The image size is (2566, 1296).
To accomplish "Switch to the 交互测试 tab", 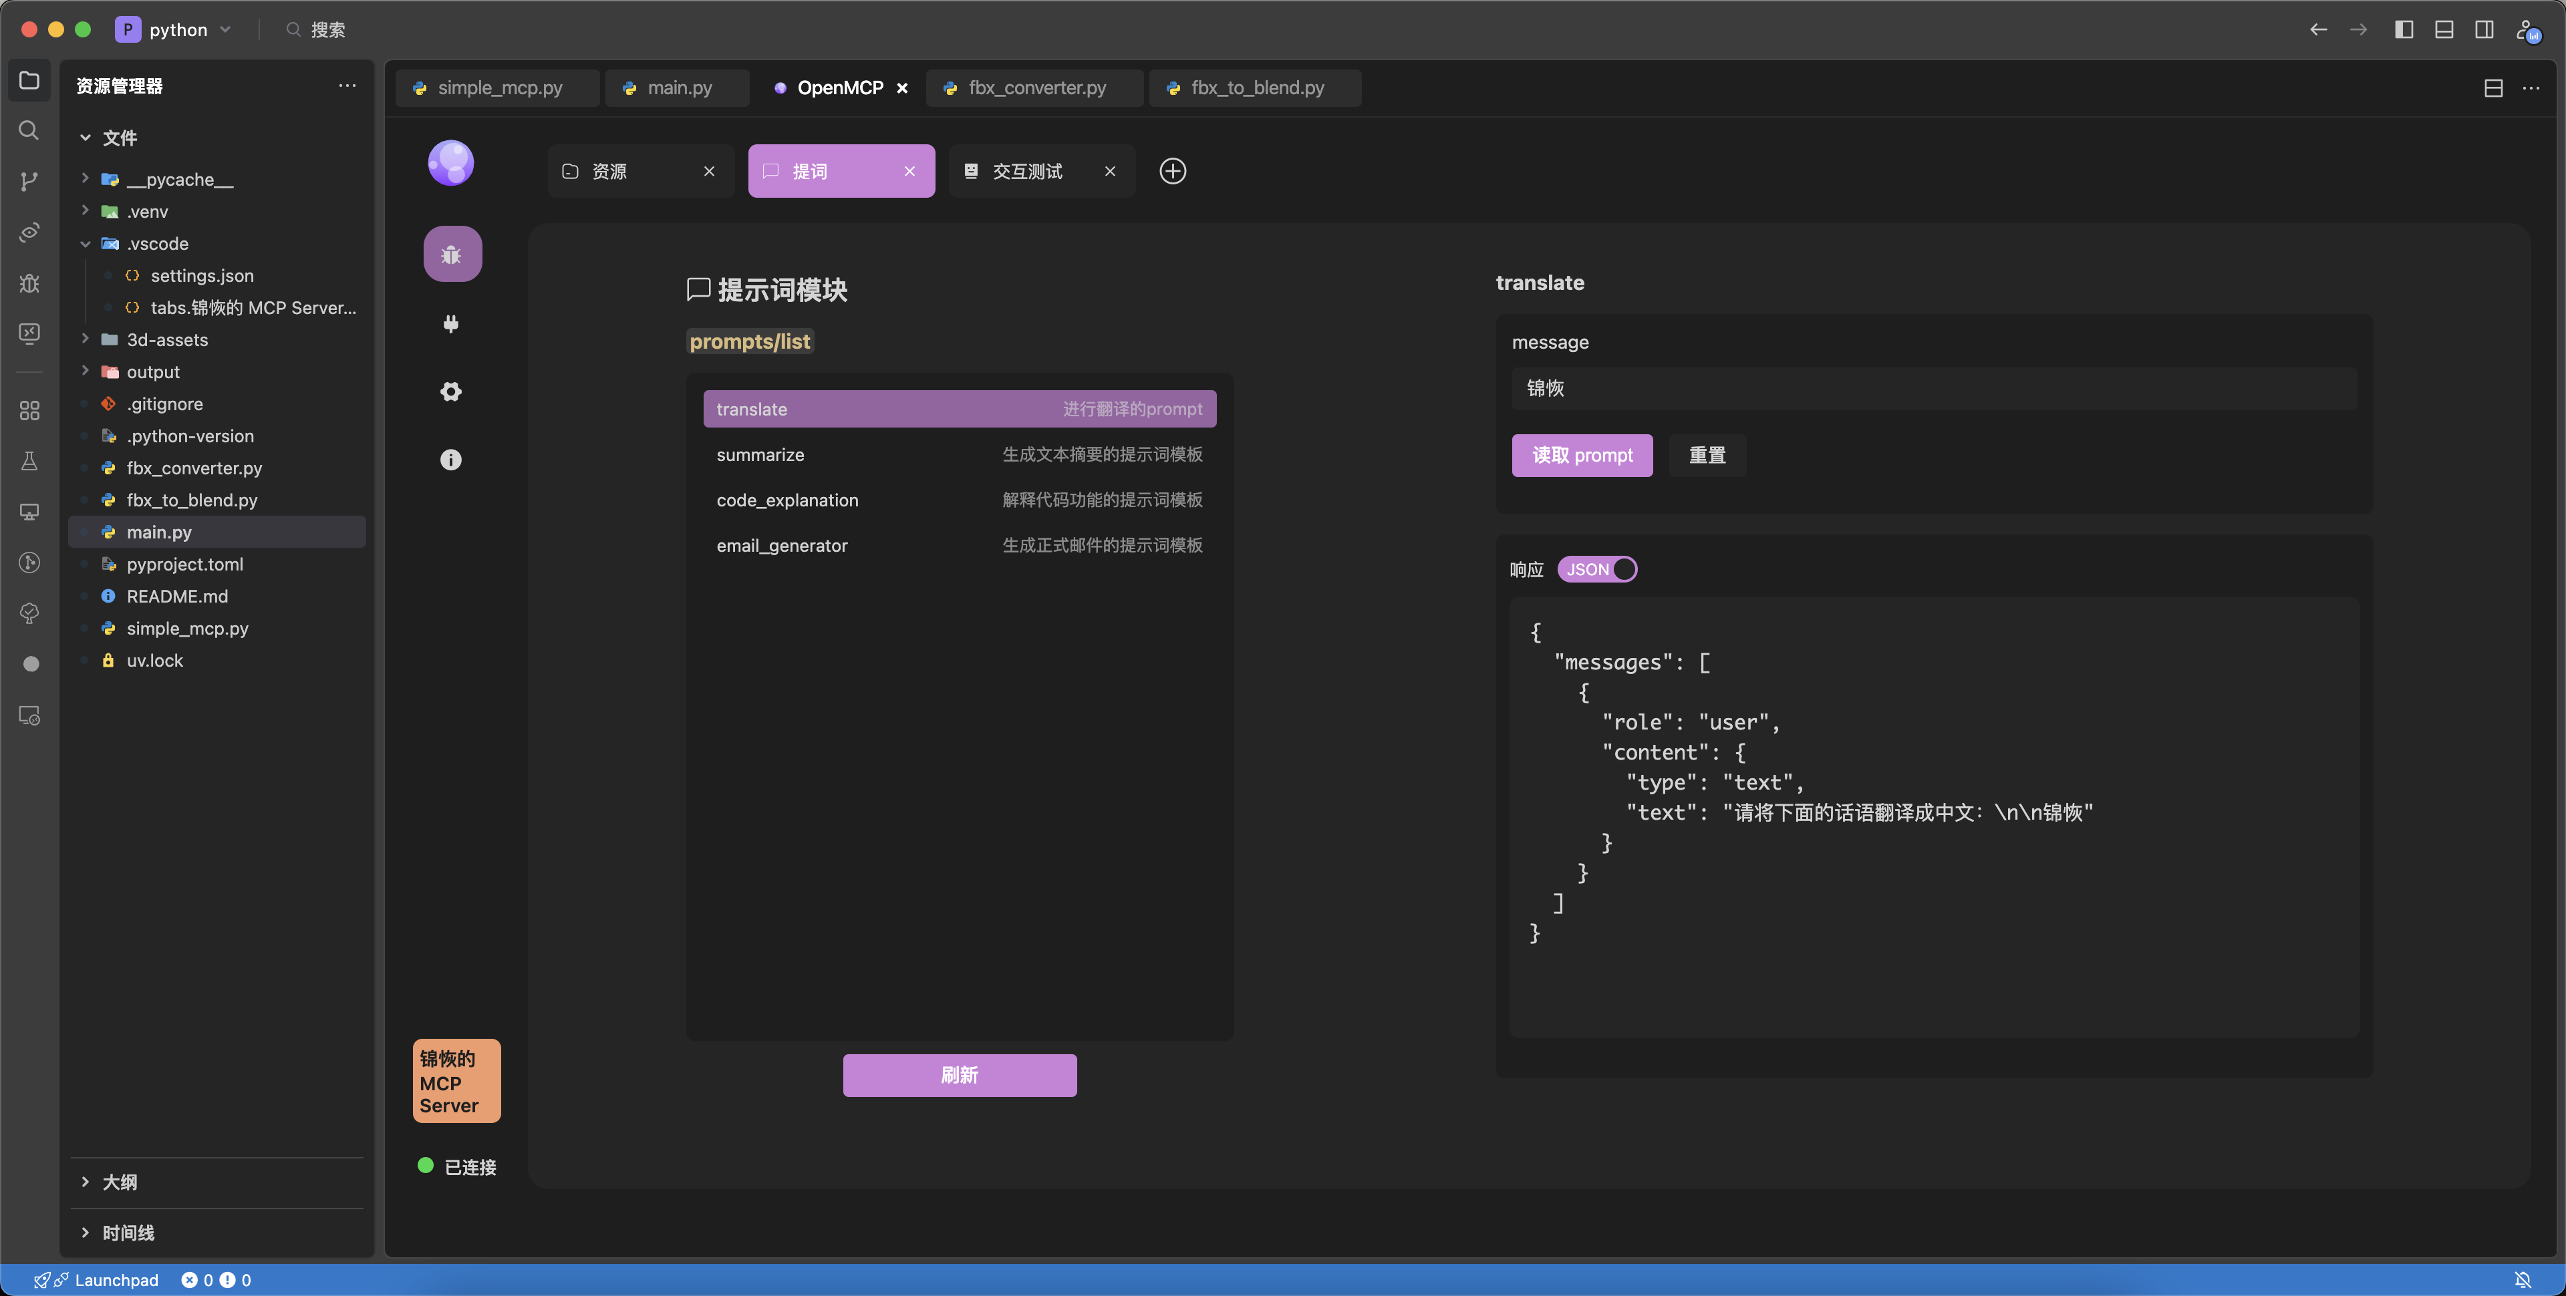I will [1027, 171].
